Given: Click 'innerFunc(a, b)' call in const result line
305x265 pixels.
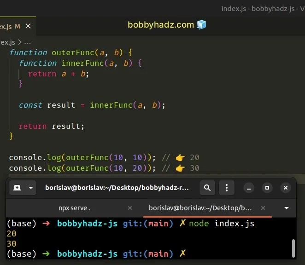Looking at the screenshot, I should pyautogui.click(x=125, y=105).
